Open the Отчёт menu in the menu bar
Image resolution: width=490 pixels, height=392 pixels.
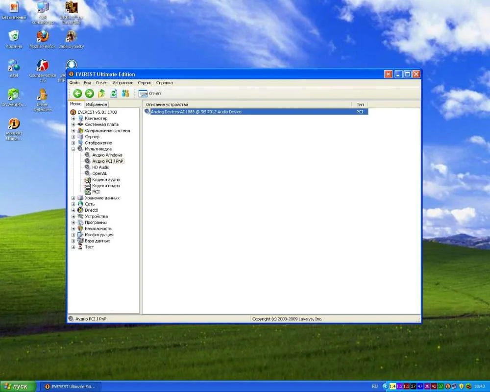pos(101,83)
